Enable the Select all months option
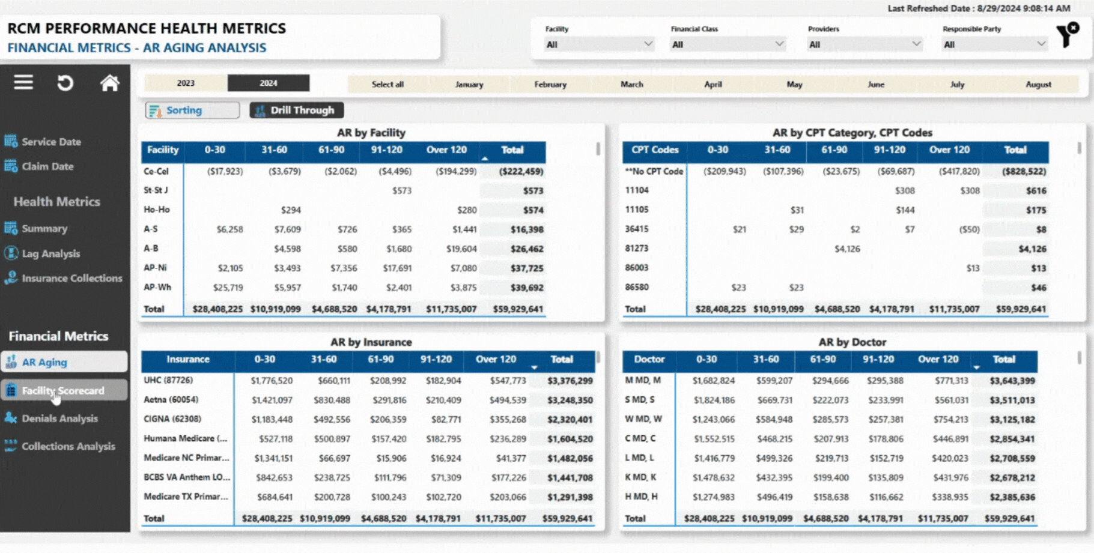Screen dimensions: 1094x553 pyautogui.click(x=387, y=84)
